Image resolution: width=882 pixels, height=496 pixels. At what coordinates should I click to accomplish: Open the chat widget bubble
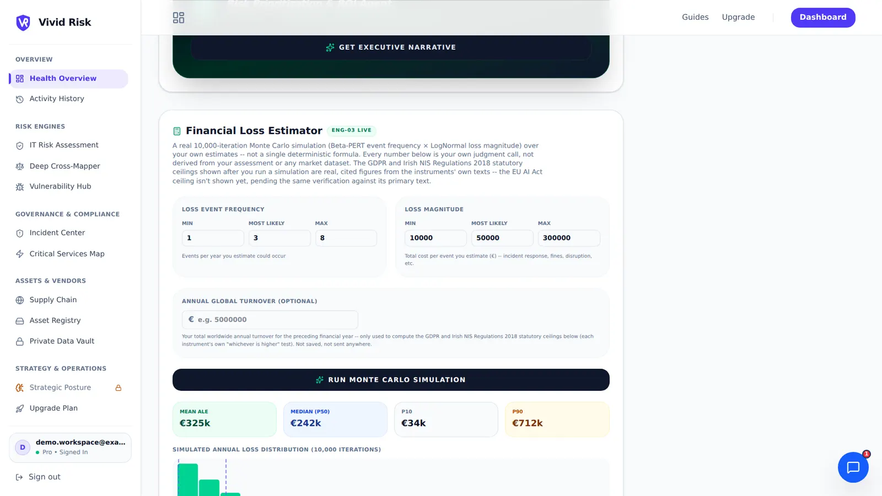click(x=853, y=467)
